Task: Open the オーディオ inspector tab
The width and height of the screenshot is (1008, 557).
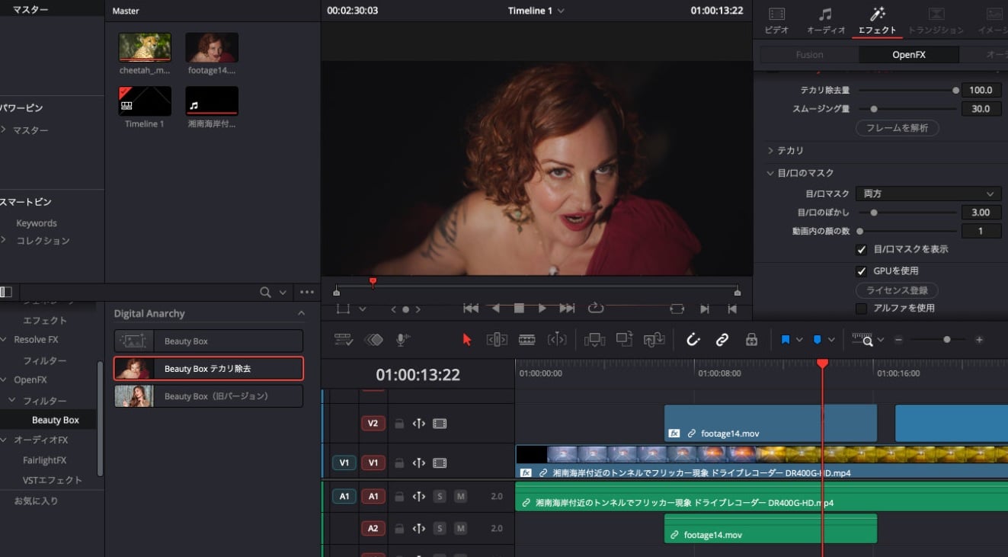Action: pos(826,21)
